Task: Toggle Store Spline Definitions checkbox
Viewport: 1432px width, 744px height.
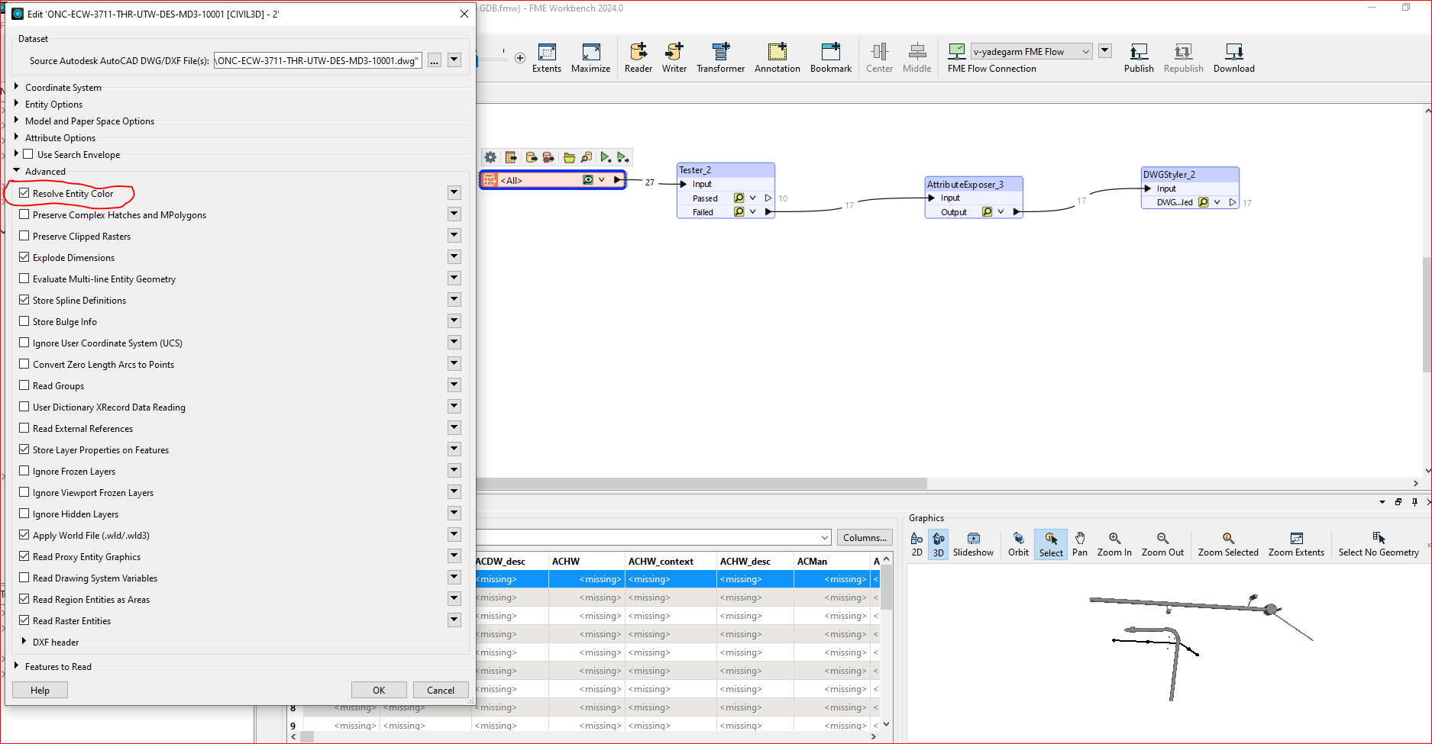Action: point(24,300)
